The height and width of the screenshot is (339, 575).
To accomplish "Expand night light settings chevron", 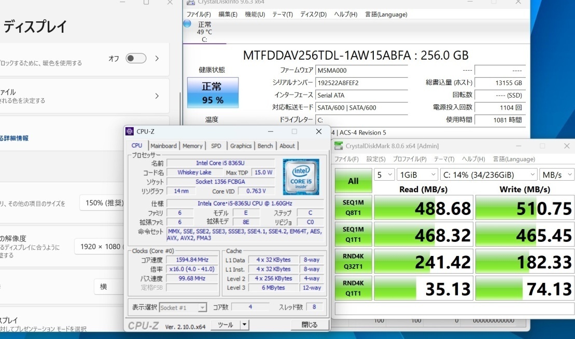I will (x=157, y=58).
